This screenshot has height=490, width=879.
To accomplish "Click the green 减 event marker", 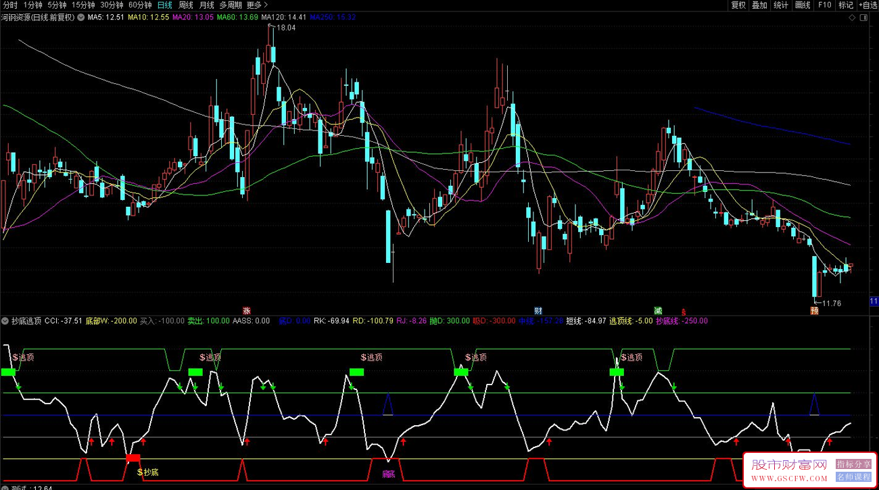I will click(x=658, y=311).
